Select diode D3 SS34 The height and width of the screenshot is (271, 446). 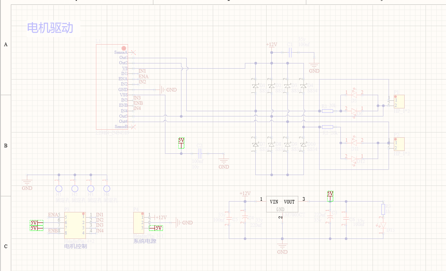click(287, 86)
